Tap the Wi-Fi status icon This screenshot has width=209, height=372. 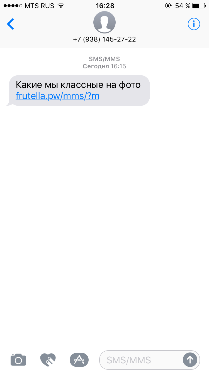tap(60, 6)
